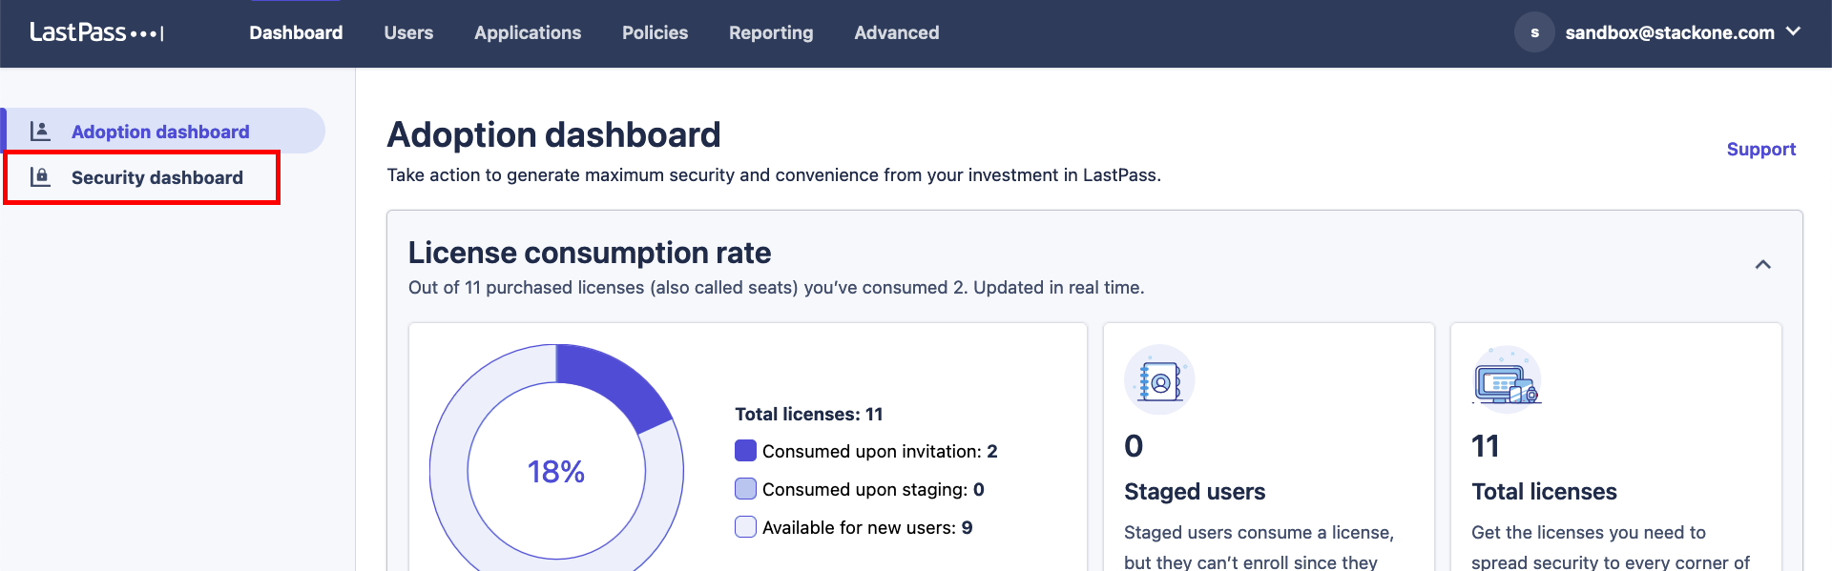Open the Applications tab
Viewport: 1832px width, 571px height.
click(528, 32)
